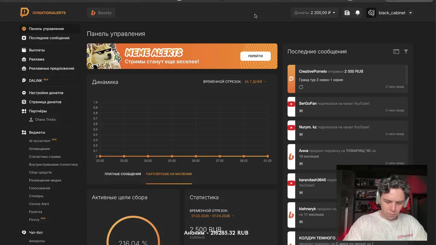Open Реклама in sidebar
The width and height of the screenshot is (436, 245).
[x=36, y=59]
